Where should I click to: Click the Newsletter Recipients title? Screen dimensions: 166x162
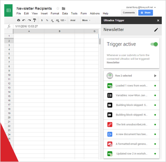point(34,8)
